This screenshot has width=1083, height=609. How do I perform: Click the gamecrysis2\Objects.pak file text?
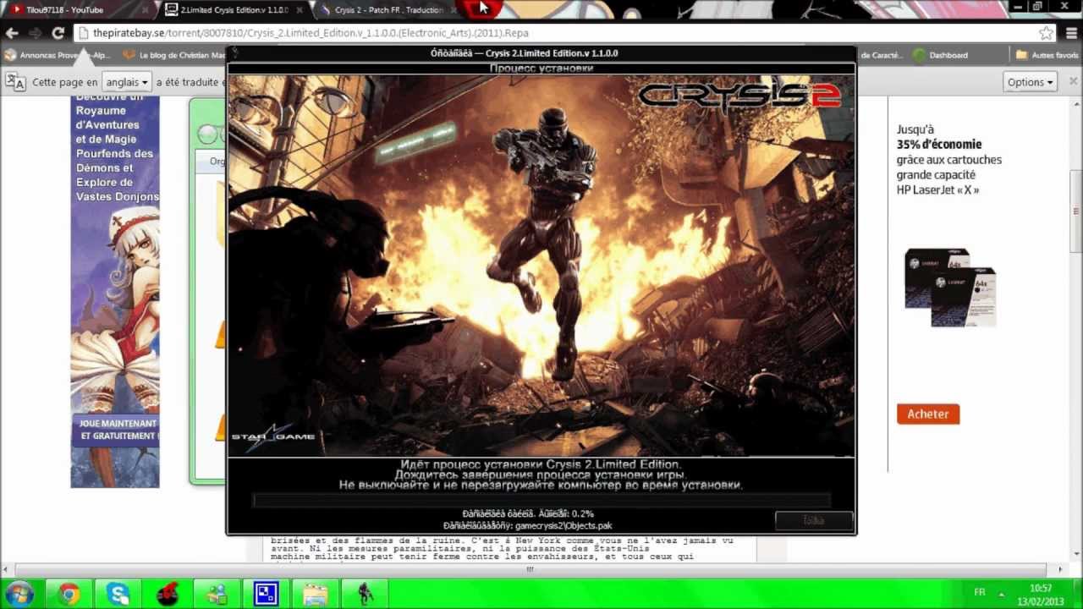pos(563,525)
